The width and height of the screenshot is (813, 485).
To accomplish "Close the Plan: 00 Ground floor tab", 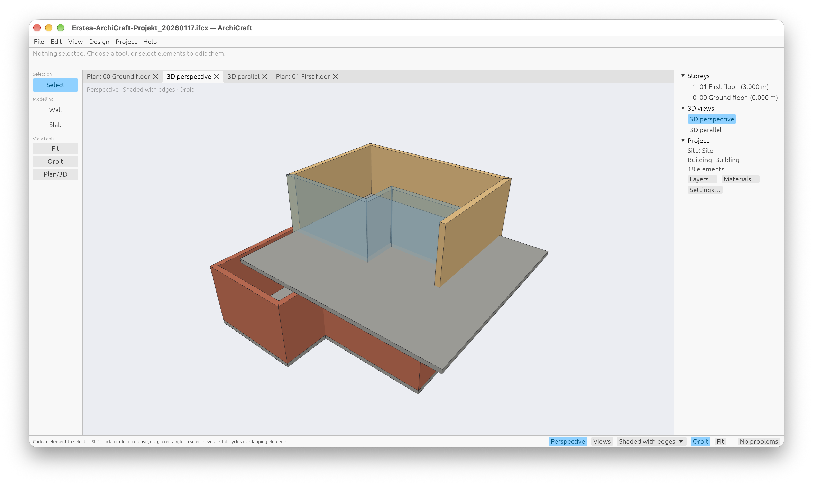I will [155, 76].
